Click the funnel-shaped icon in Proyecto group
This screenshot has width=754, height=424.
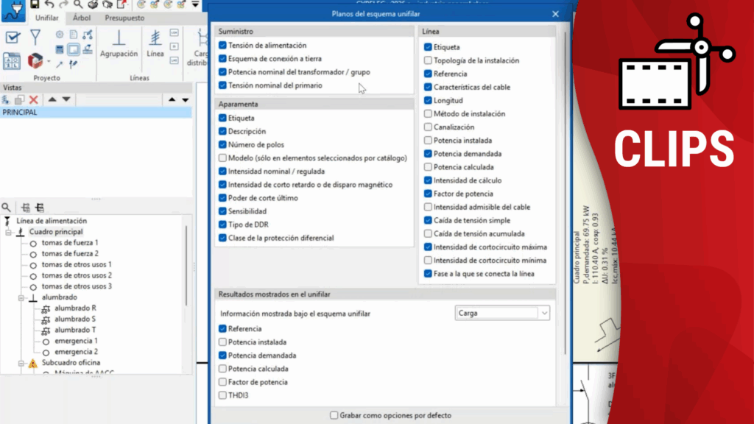35,37
